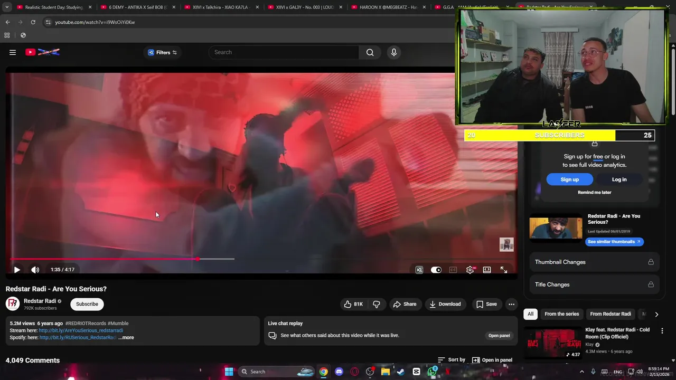Screen dimensions: 676x380
Task: Open Redstar Radi channel avatar
Action: pos(13,303)
